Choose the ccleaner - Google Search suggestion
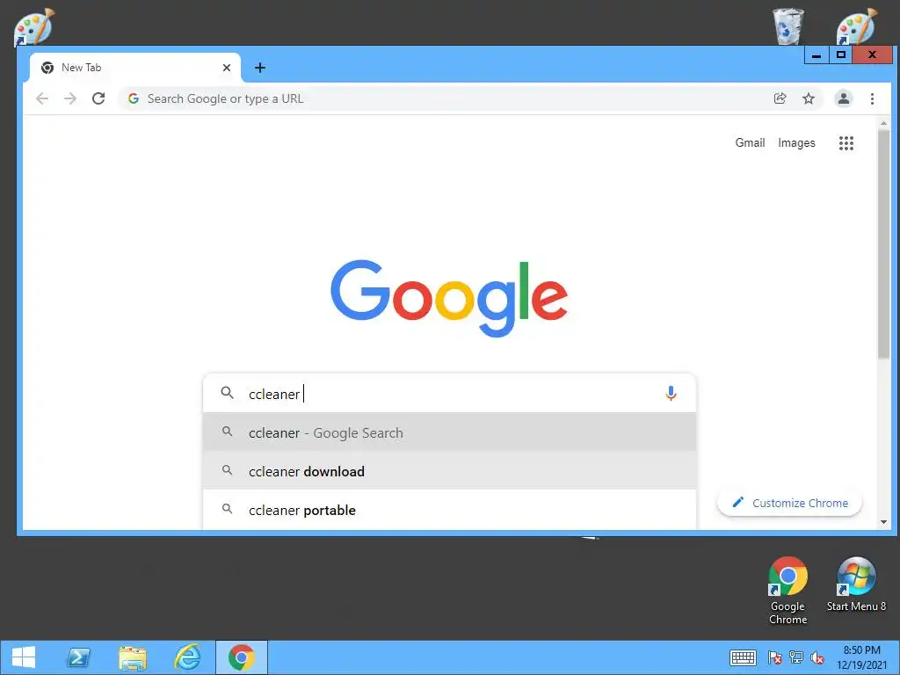The image size is (900, 675). [449, 432]
